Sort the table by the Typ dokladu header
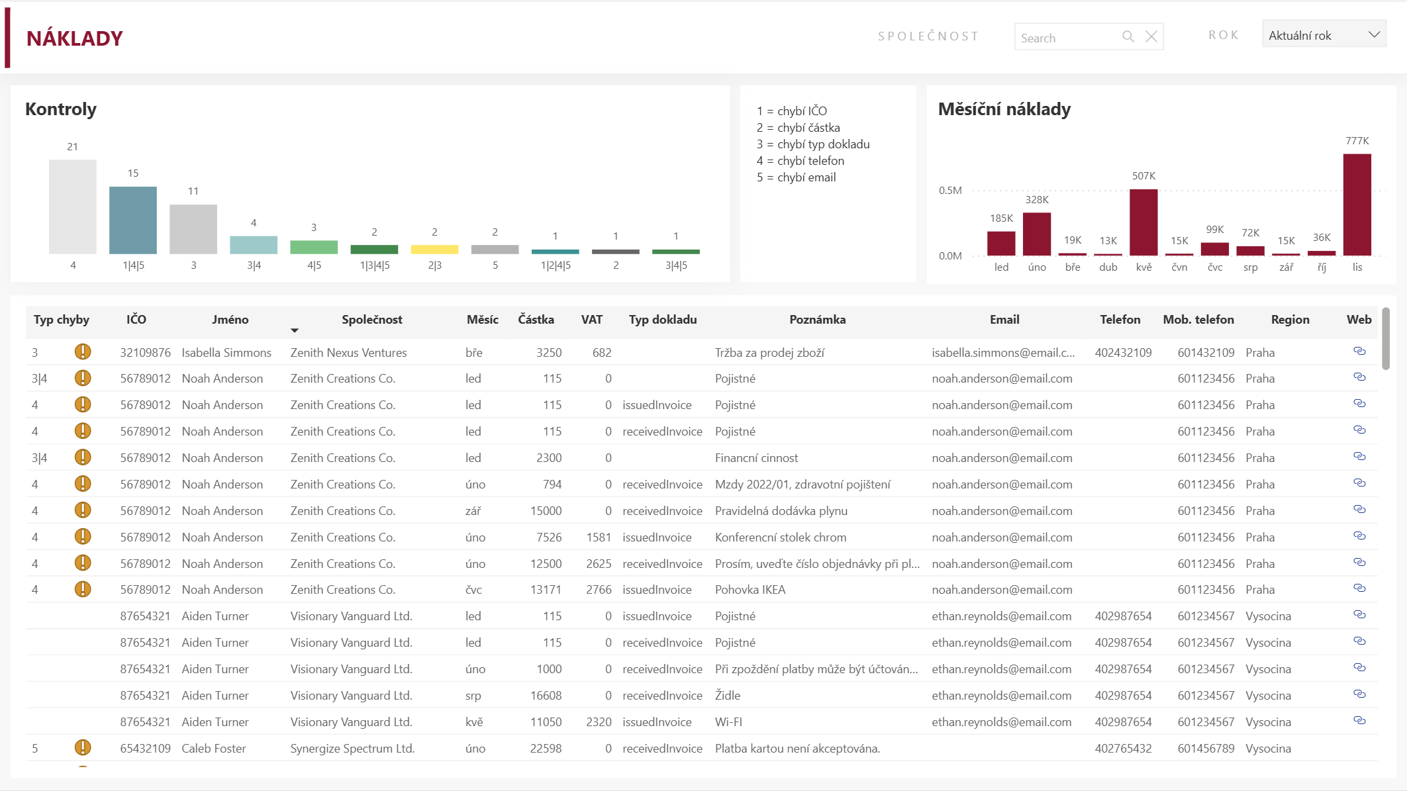The height and width of the screenshot is (791, 1407). coord(663,319)
